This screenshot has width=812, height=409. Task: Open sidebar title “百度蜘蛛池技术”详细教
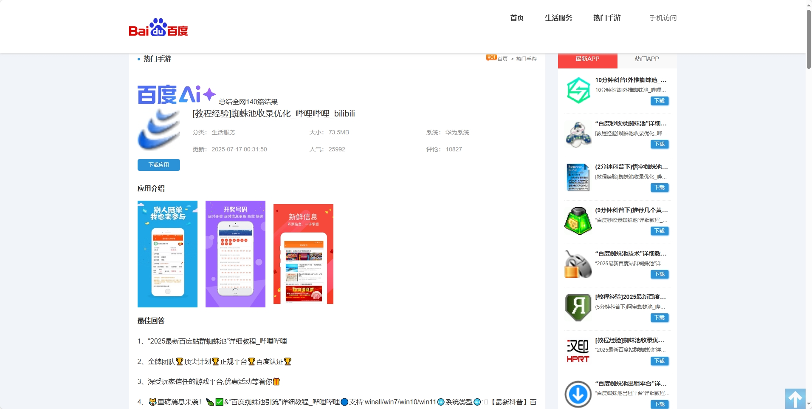[x=631, y=253]
